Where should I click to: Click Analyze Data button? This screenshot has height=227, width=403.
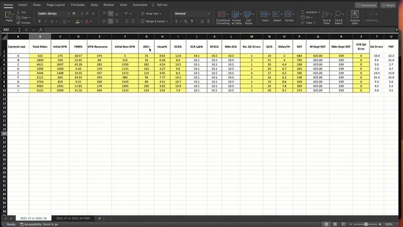[355, 18]
